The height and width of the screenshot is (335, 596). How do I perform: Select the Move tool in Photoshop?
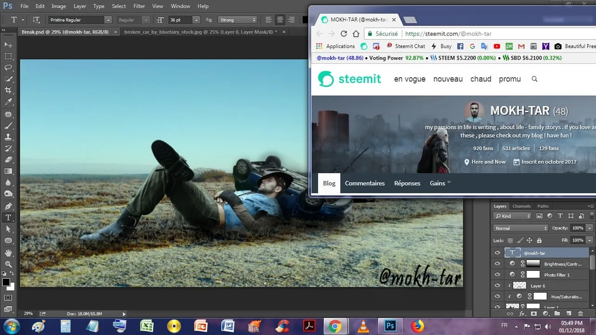tap(8, 45)
